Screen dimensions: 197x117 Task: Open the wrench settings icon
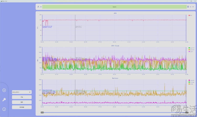click(4, 100)
